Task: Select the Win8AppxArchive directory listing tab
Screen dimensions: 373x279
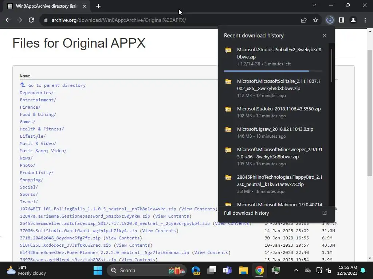Action: (46, 6)
